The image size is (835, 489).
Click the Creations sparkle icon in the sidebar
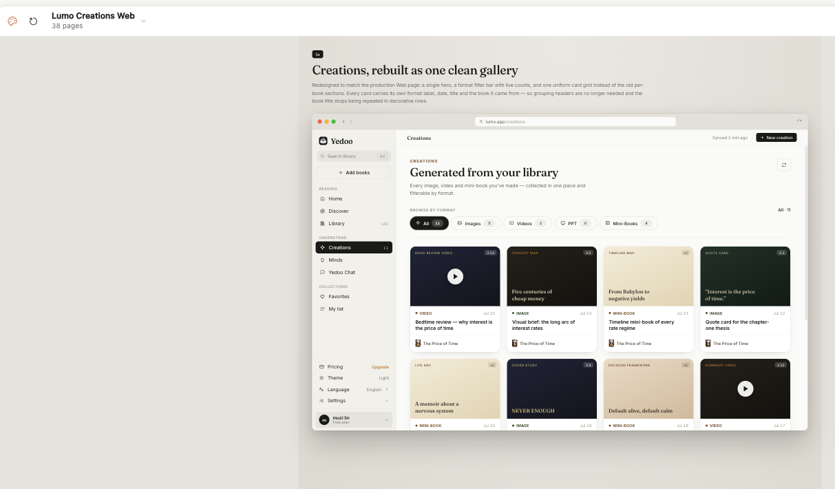click(x=322, y=247)
